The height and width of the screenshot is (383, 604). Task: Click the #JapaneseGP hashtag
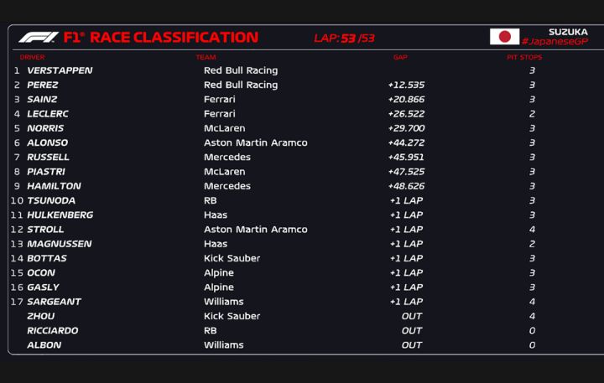[x=555, y=42]
